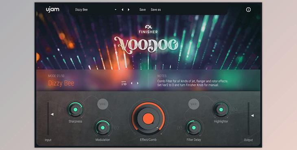Click the Highlighter knob
Screen dimensions: 297x150
point(221,109)
